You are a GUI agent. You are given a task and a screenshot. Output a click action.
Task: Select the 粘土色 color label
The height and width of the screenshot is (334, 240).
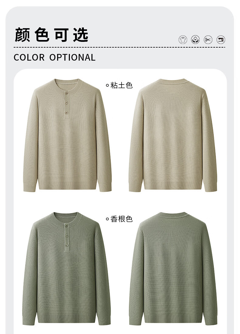[x=122, y=85]
